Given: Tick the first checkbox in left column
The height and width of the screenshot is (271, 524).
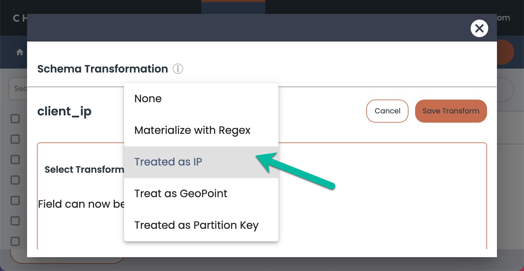Looking at the screenshot, I should pyautogui.click(x=15, y=119).
